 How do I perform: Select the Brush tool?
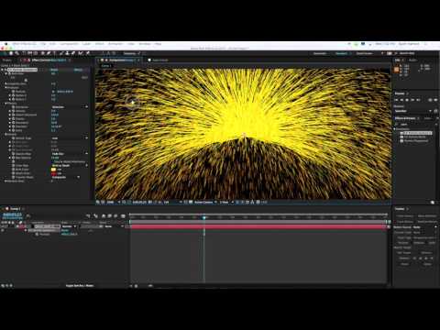[61, 53]
